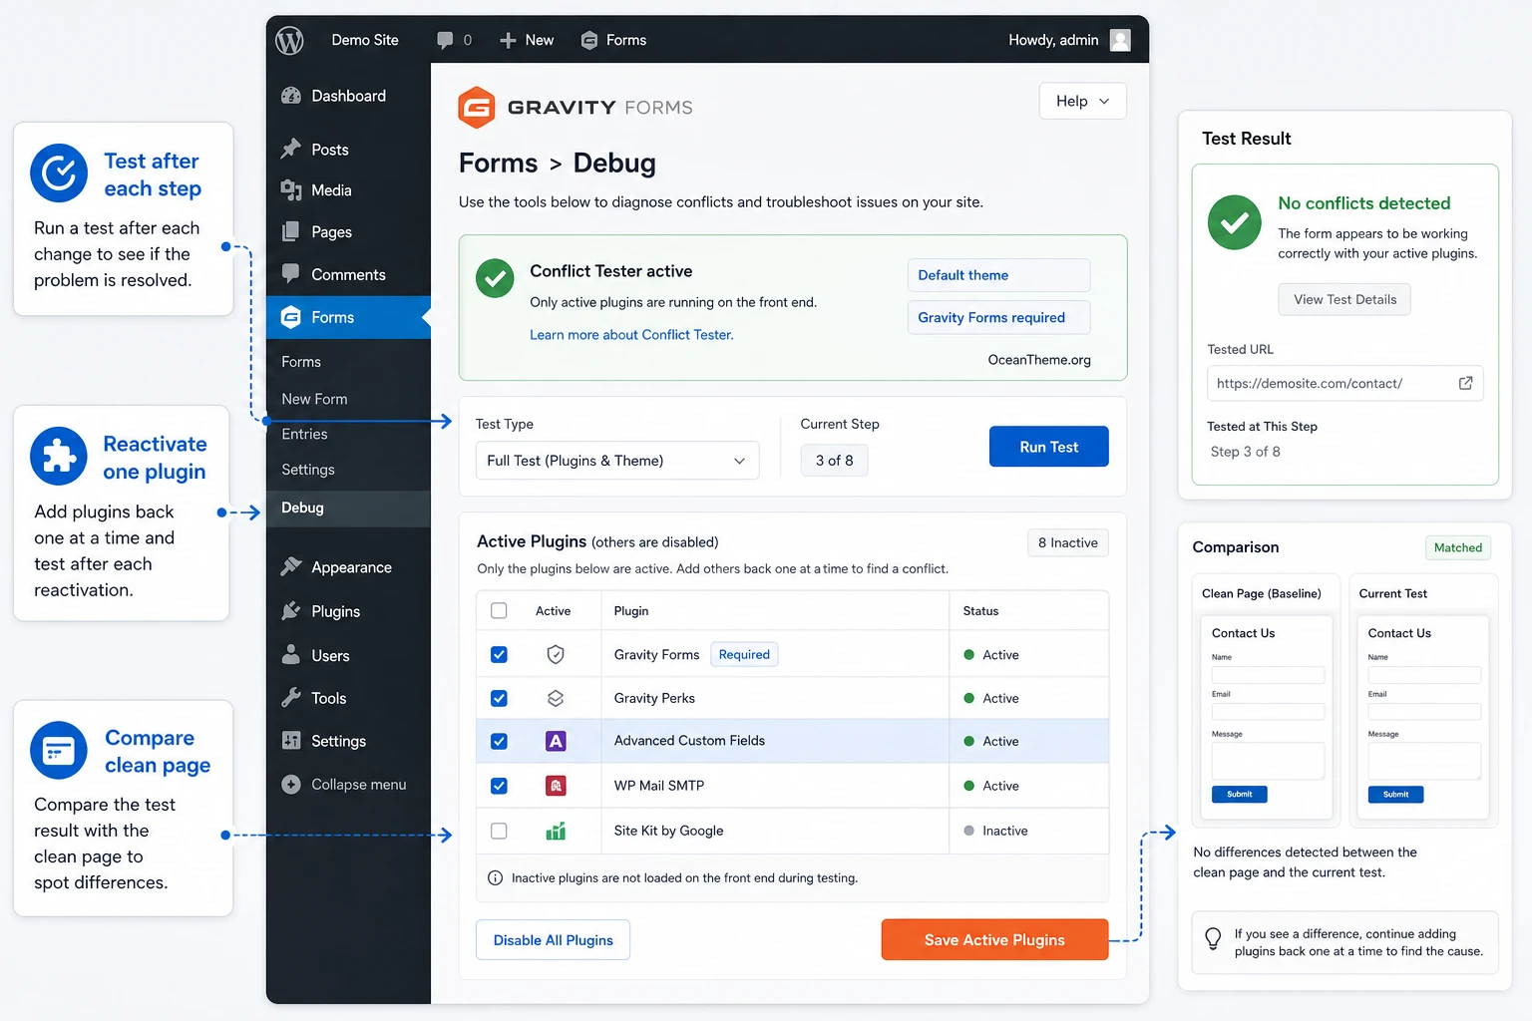This screenshot has height=1021, width=1532.
Task: Uncheck the Advanced Custom Fields checkbox
Action: (x=499, y=741)
